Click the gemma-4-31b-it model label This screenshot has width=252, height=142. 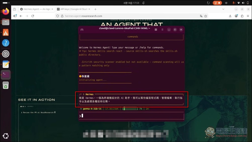[x=92, y=109]
